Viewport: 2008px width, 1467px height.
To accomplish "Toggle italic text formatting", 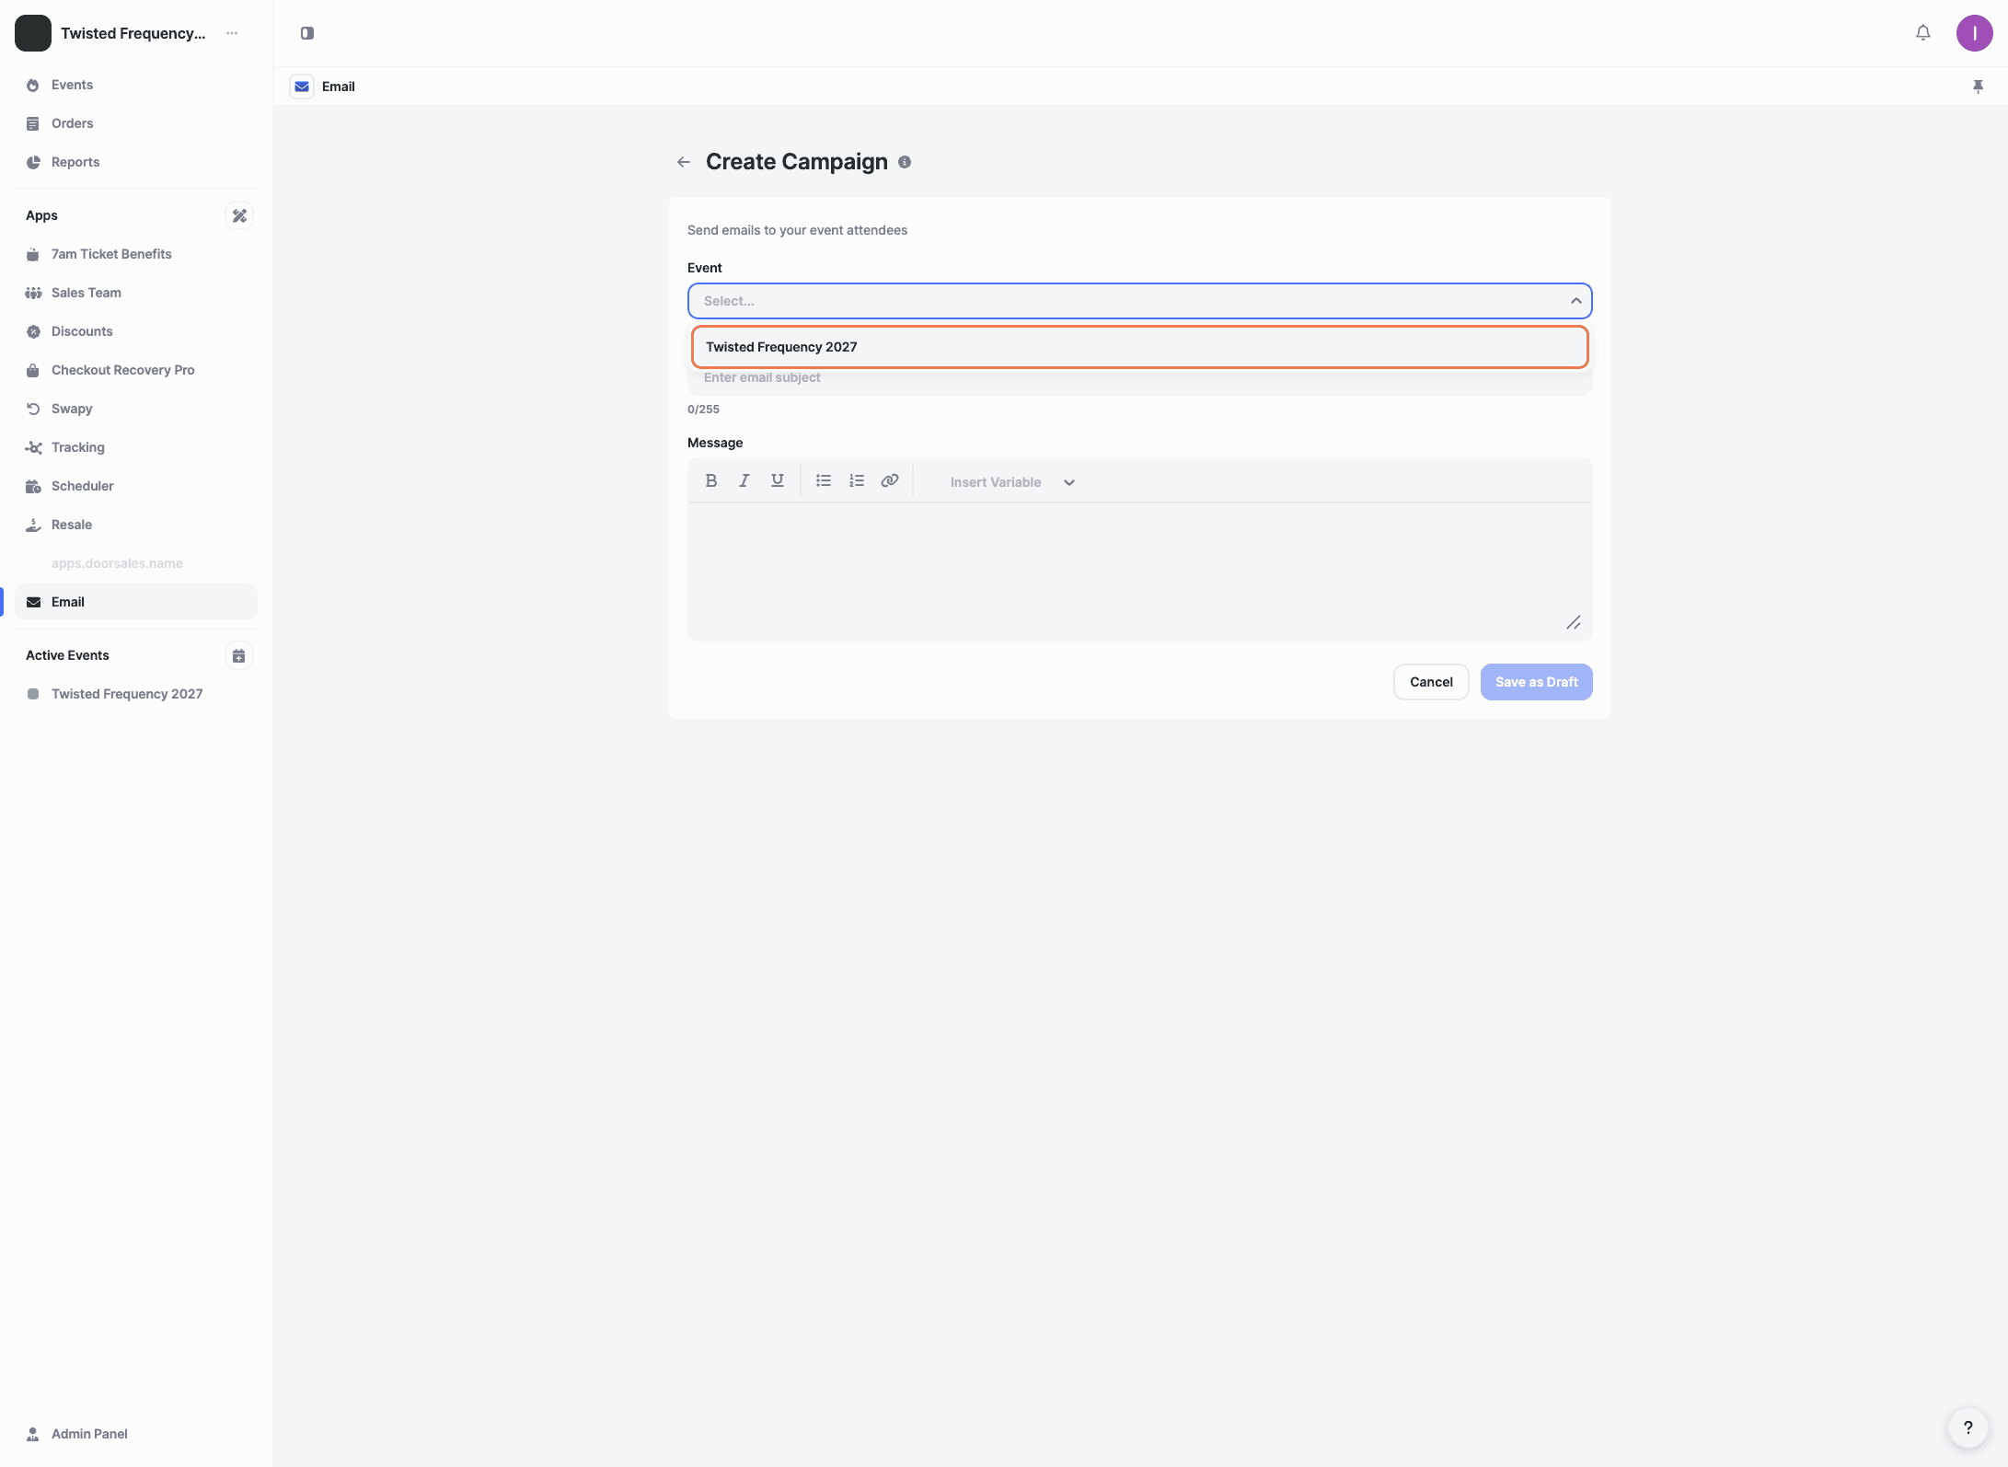I will click(744, 480).
